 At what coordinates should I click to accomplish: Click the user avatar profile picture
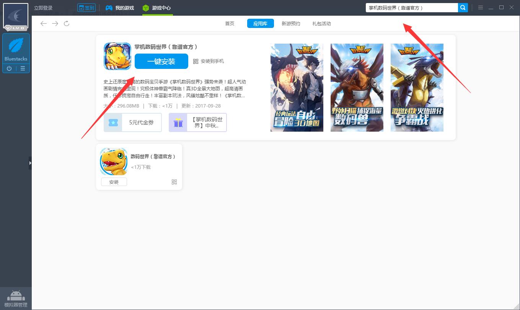(16, 16)
